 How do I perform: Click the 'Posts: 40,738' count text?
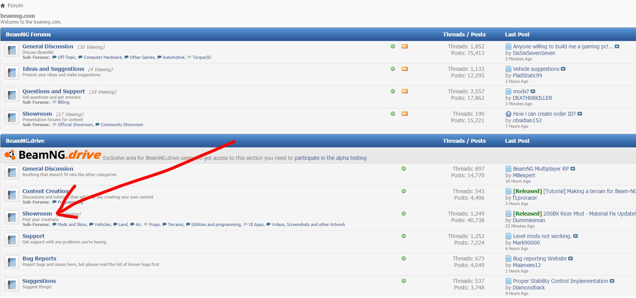(x=469, y=220)
